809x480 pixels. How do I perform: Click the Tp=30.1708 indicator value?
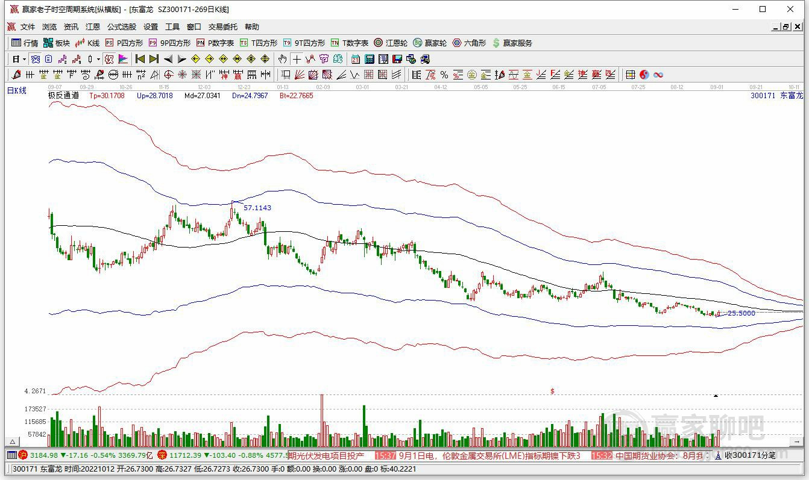[x=107, y=95]
